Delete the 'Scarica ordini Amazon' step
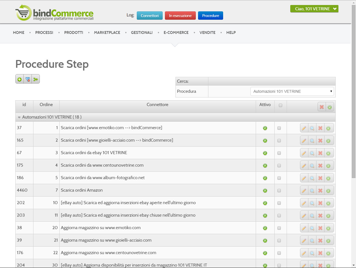The height and width of the screenshot is (268, 356). tap(320, 191)
